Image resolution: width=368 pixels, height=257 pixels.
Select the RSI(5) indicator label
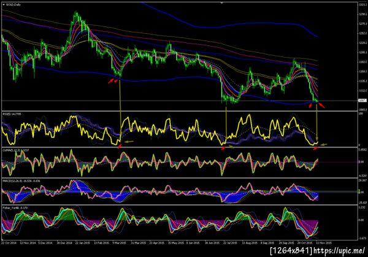click(12, 114)
